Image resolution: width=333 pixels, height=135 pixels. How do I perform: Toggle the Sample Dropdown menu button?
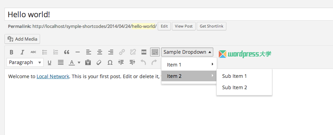187,52
